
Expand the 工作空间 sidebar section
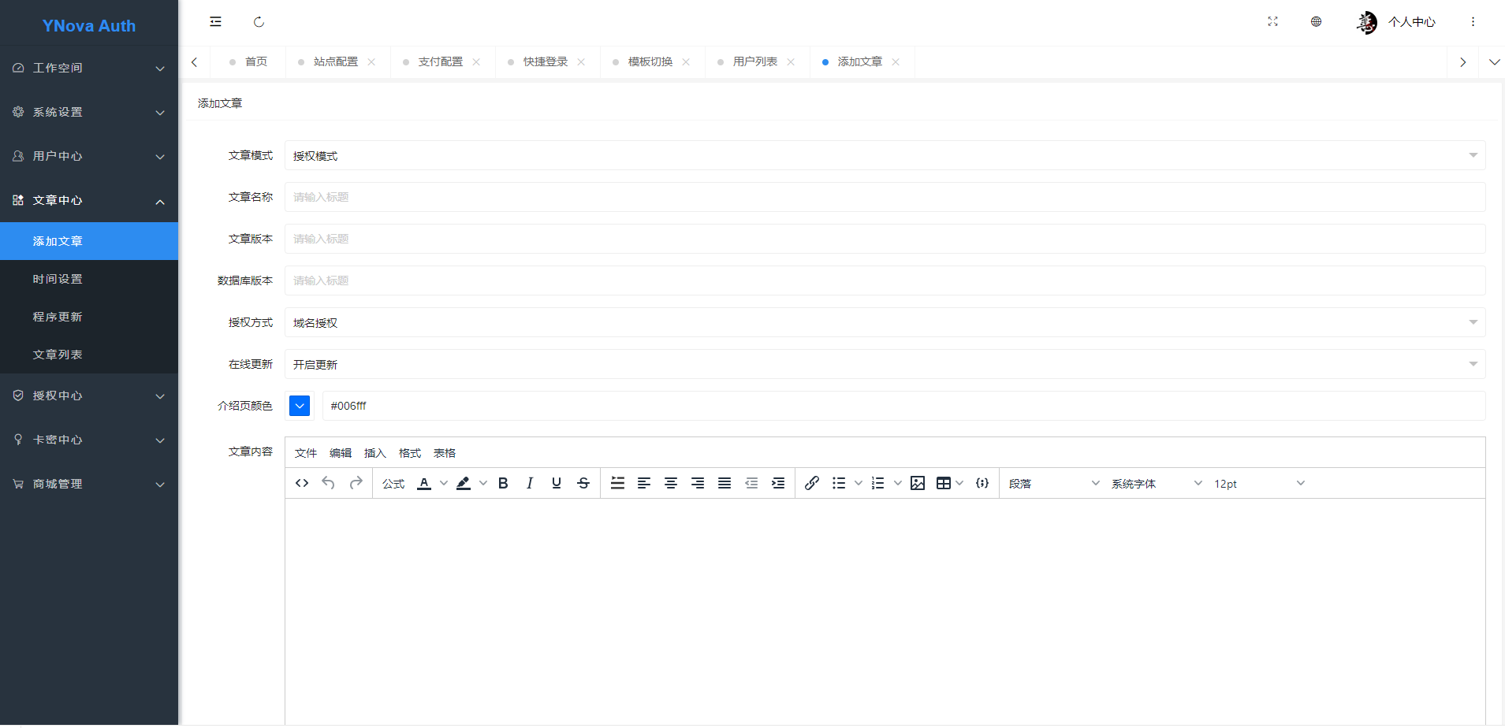coord(89,68)
